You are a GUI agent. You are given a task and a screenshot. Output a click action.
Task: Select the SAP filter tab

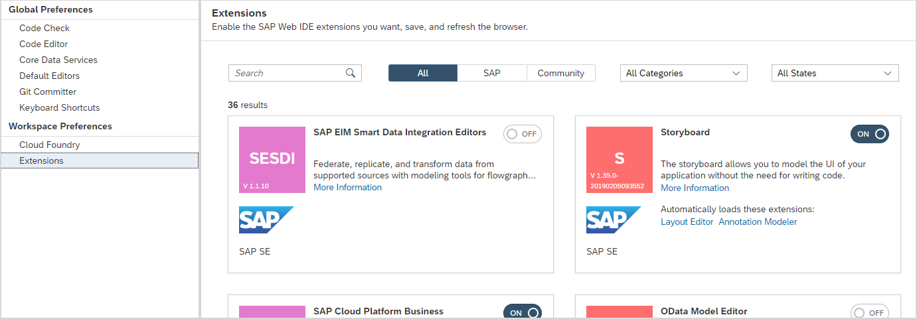coord(492,73)
